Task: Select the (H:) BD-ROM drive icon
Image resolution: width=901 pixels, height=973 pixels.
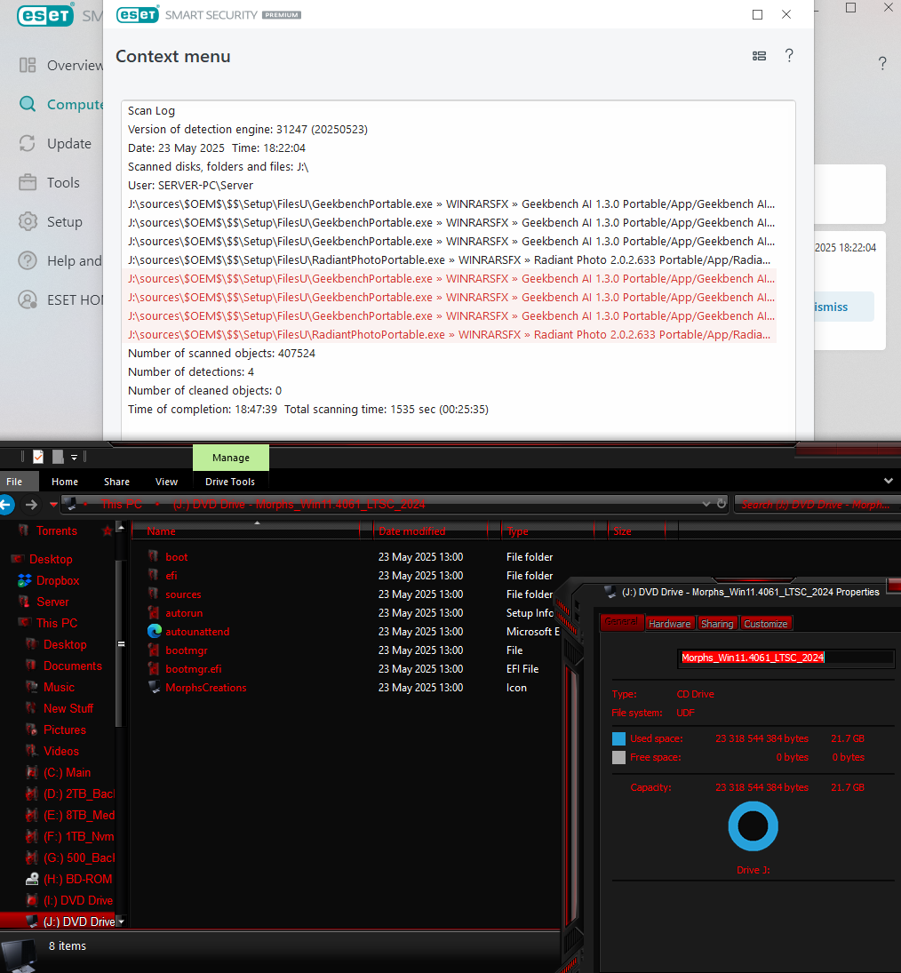Action: pyautogui.click(x=32, y=879)
